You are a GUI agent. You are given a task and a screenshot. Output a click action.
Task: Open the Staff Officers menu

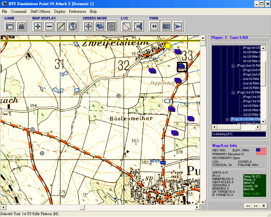click(x=40, y=11)
